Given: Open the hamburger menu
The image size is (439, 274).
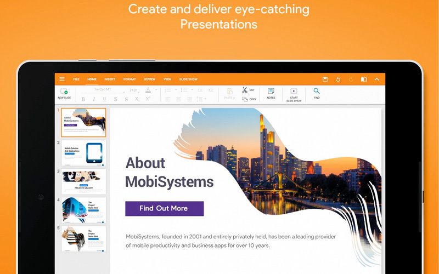Looking at the screenshot, I should (62, 79).
